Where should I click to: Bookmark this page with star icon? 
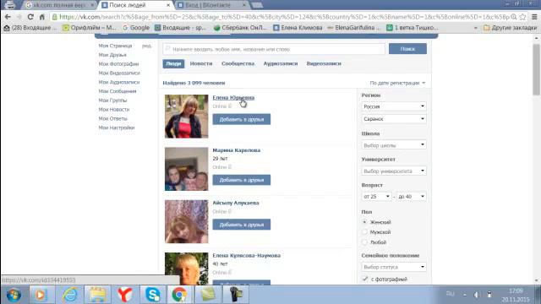[522, 17]
